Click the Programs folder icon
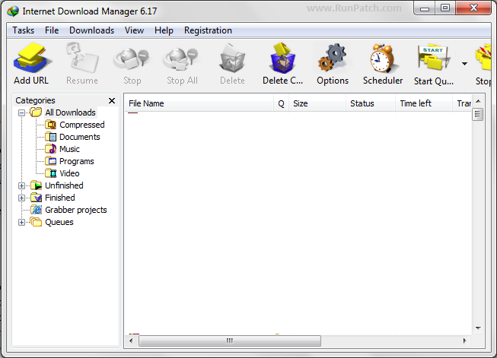Viewport: 497px width, 358px height. 51,161
